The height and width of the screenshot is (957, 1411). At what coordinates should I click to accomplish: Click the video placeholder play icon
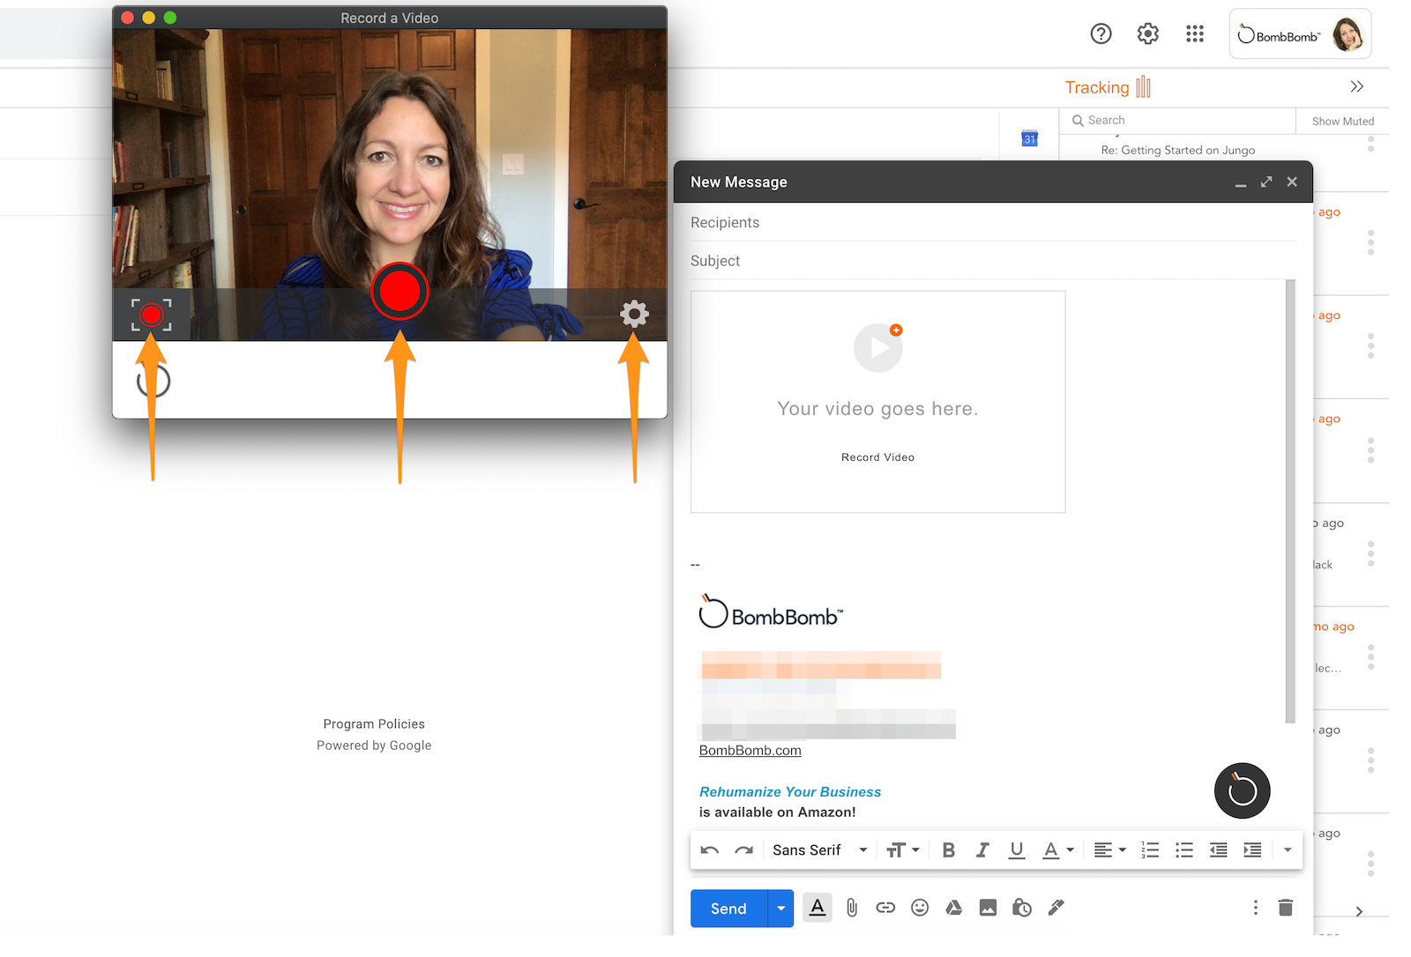coord(878,348)
